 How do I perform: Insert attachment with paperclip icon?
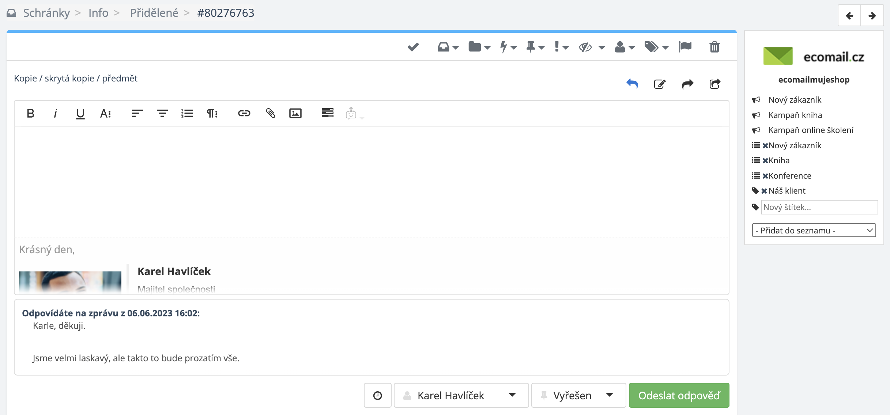(270, 113)
